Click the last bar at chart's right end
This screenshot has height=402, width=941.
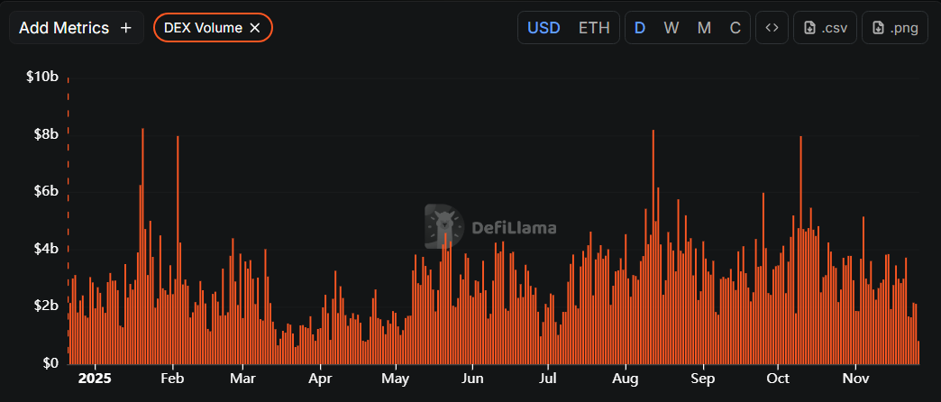918,352
